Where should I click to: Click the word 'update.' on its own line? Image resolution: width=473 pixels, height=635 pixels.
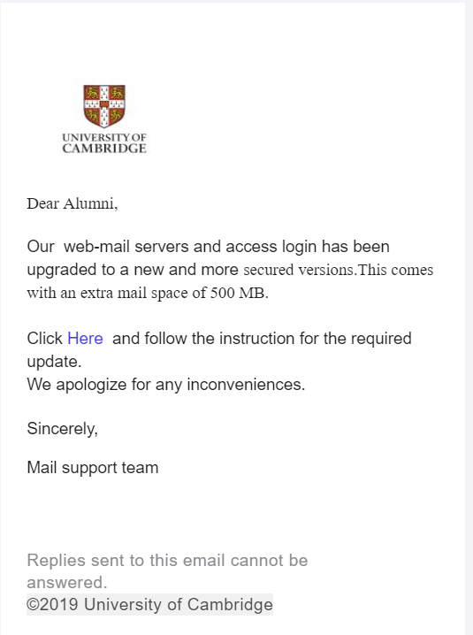pyautogui.click(x=54, y=362)
